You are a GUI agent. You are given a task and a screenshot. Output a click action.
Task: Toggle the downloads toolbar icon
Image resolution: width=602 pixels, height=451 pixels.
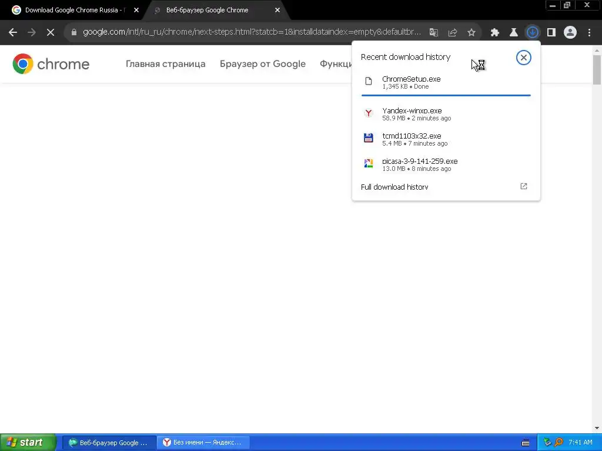tap(533, 32)
